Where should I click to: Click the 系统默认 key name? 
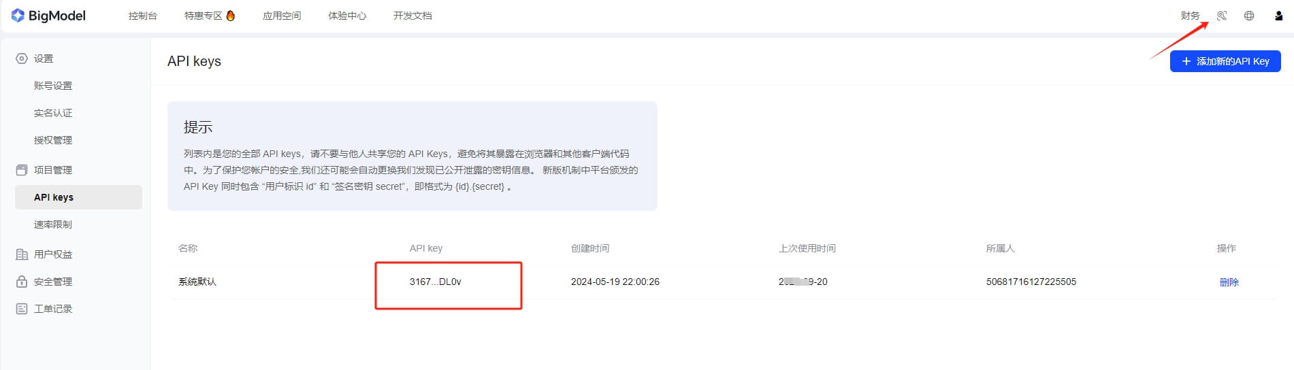197,282
